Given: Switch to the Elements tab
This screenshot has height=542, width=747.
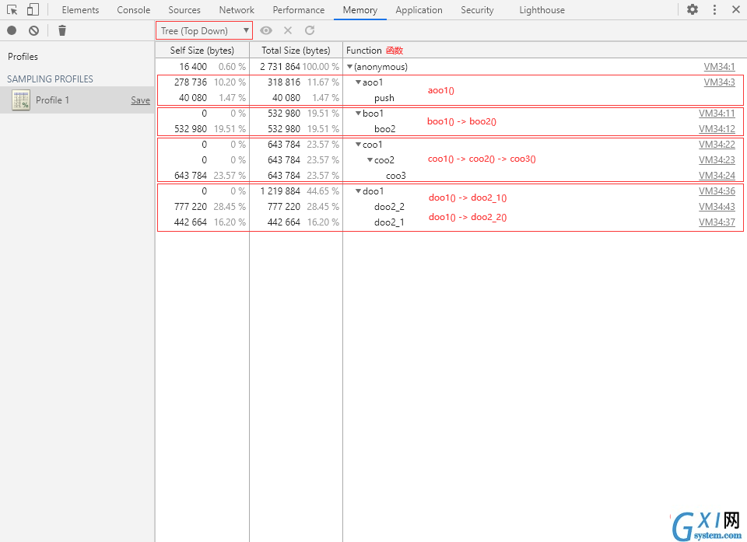Looking at the screenshot, I should (x=80, y=10).
